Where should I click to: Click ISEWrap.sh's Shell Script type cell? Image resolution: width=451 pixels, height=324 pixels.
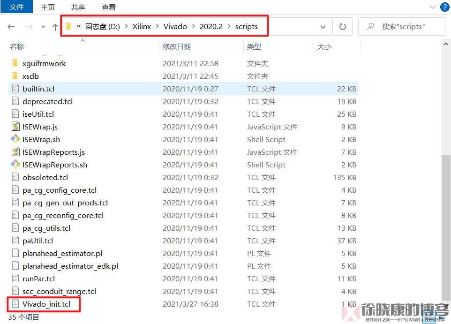click(266, 140)
